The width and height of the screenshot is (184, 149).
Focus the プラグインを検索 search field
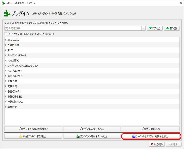click(x=73, y=28)
